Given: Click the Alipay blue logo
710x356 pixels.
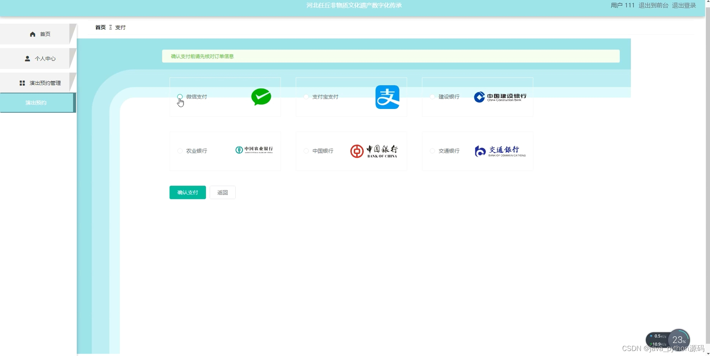Looking at the screenshot, I should click(x=387, y=97).
